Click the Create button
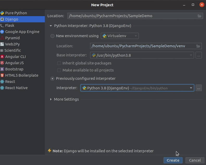Screen dimensions: 206x165 click(x=173, y=160)
